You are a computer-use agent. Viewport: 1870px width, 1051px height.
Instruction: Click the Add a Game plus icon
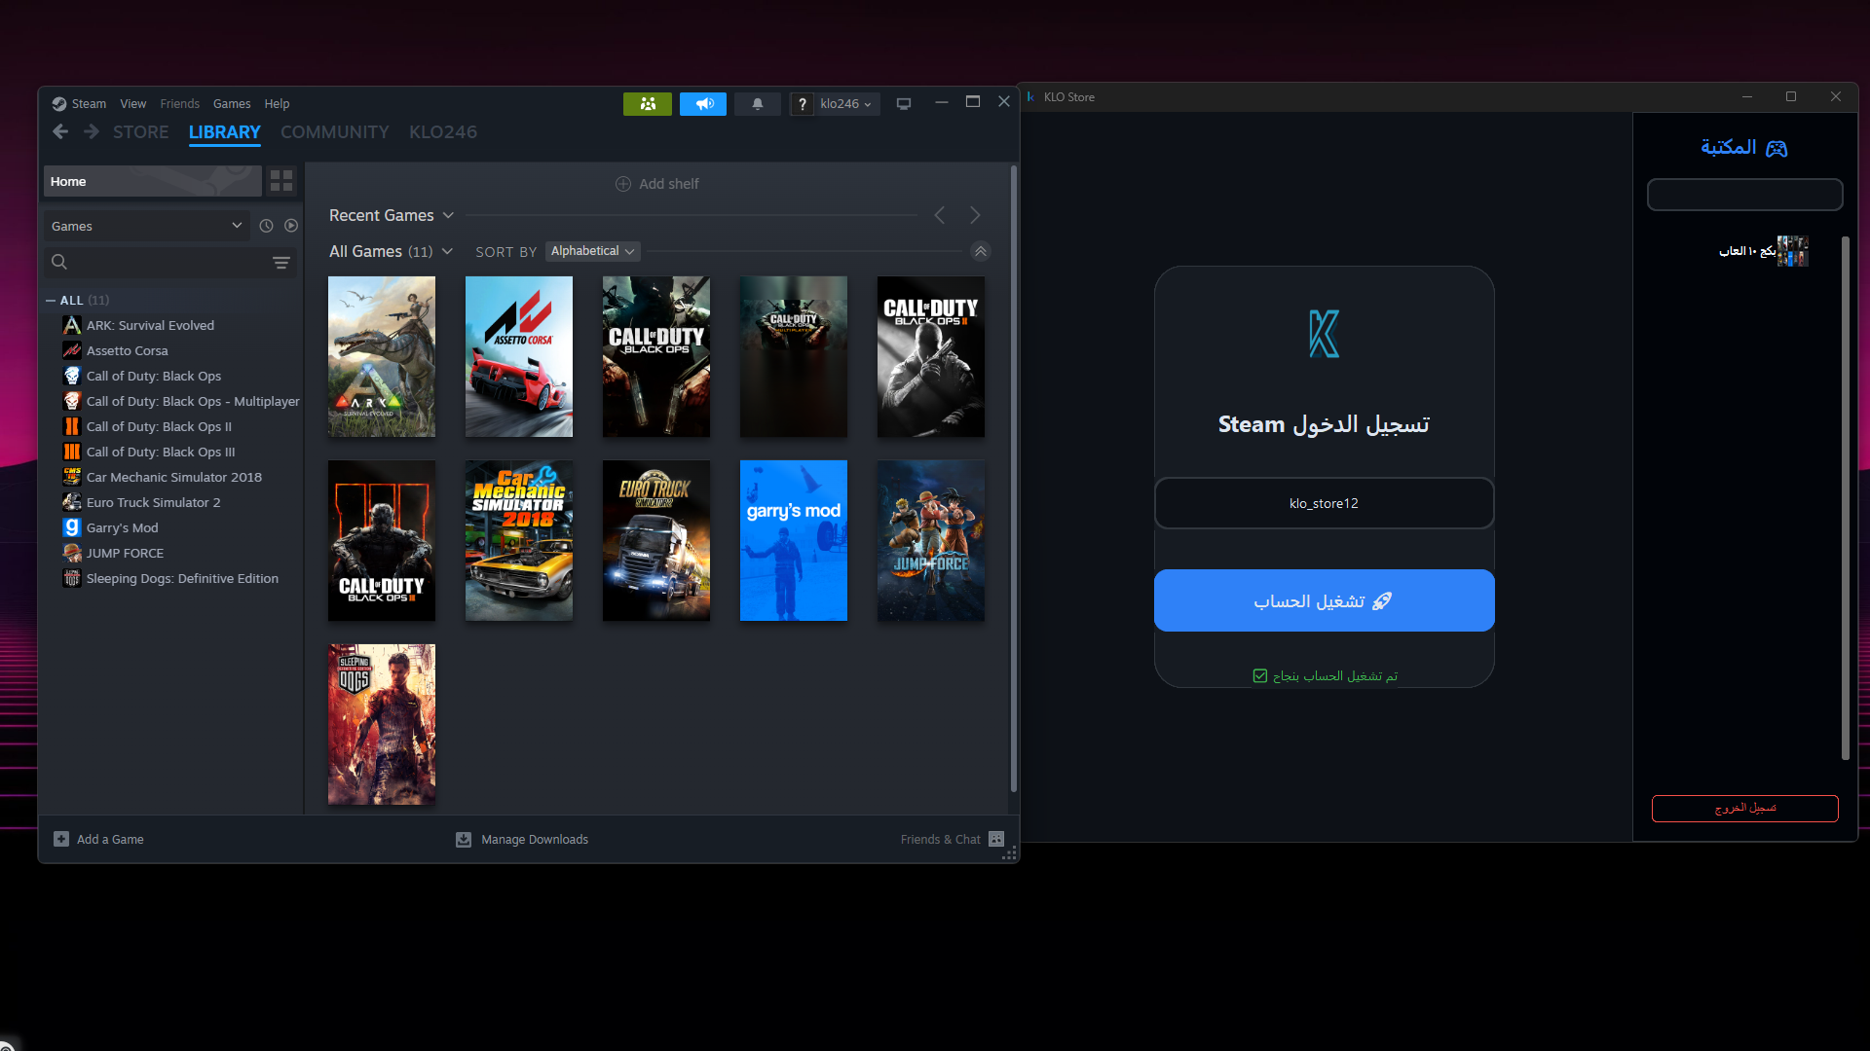click(x=61, y=839)
